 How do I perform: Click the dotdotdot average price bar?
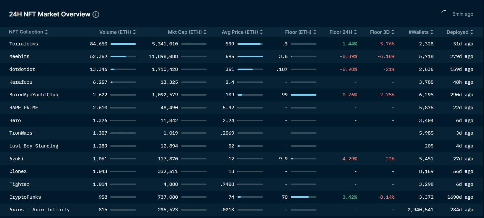point(250,69)
